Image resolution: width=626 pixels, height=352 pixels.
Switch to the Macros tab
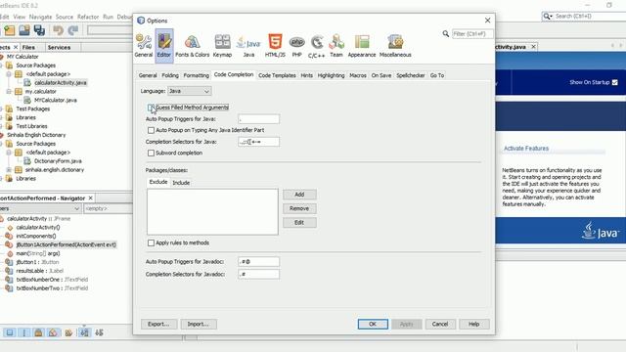tap(358, 75)
